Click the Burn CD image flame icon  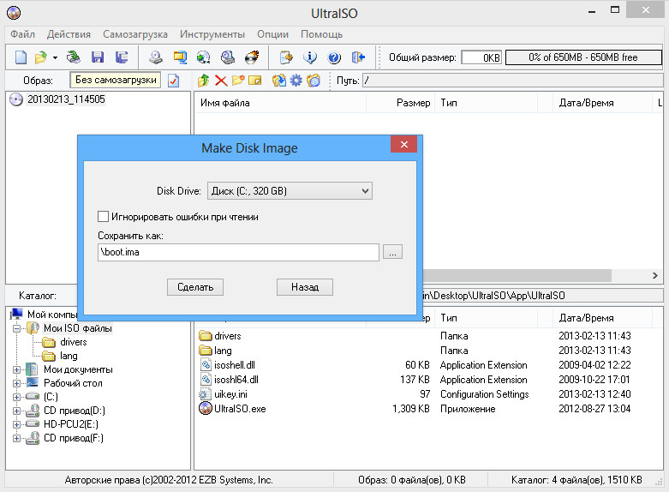252,57
